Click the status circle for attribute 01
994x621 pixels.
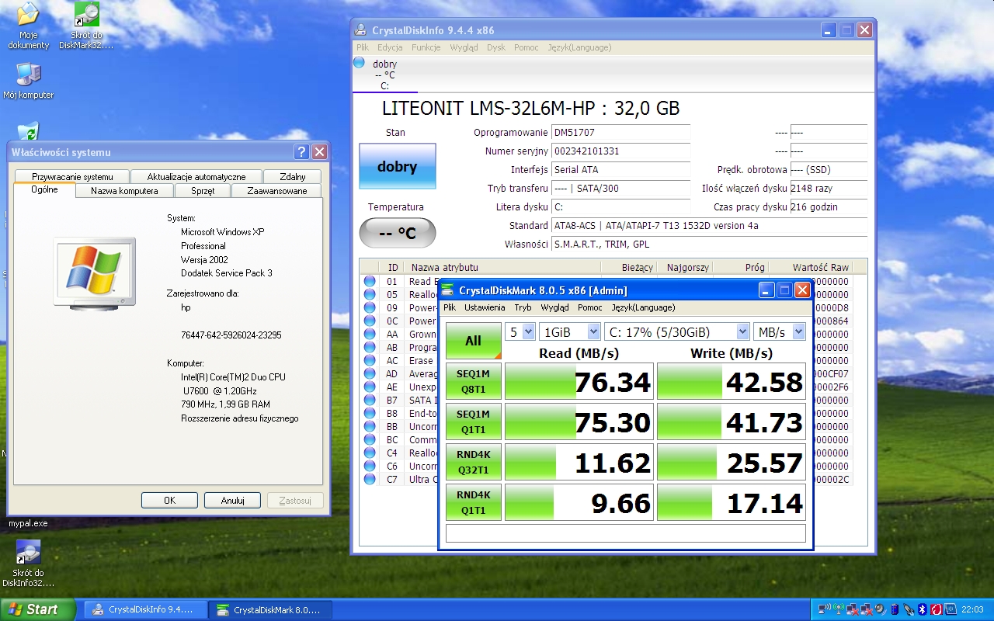pyautogui.click(x=370, y=282)
